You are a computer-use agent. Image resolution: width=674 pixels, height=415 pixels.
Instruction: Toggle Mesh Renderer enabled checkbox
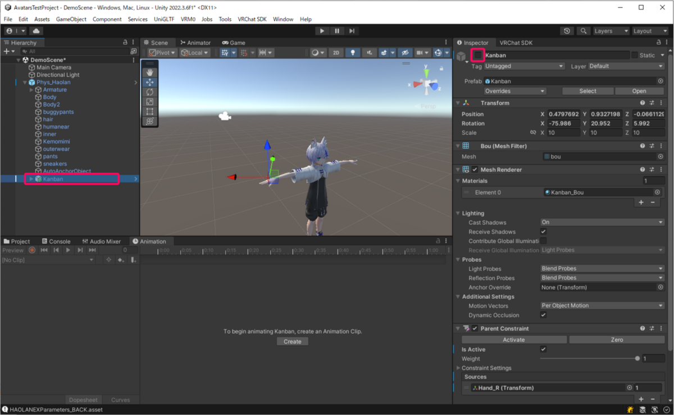point(475,170)
